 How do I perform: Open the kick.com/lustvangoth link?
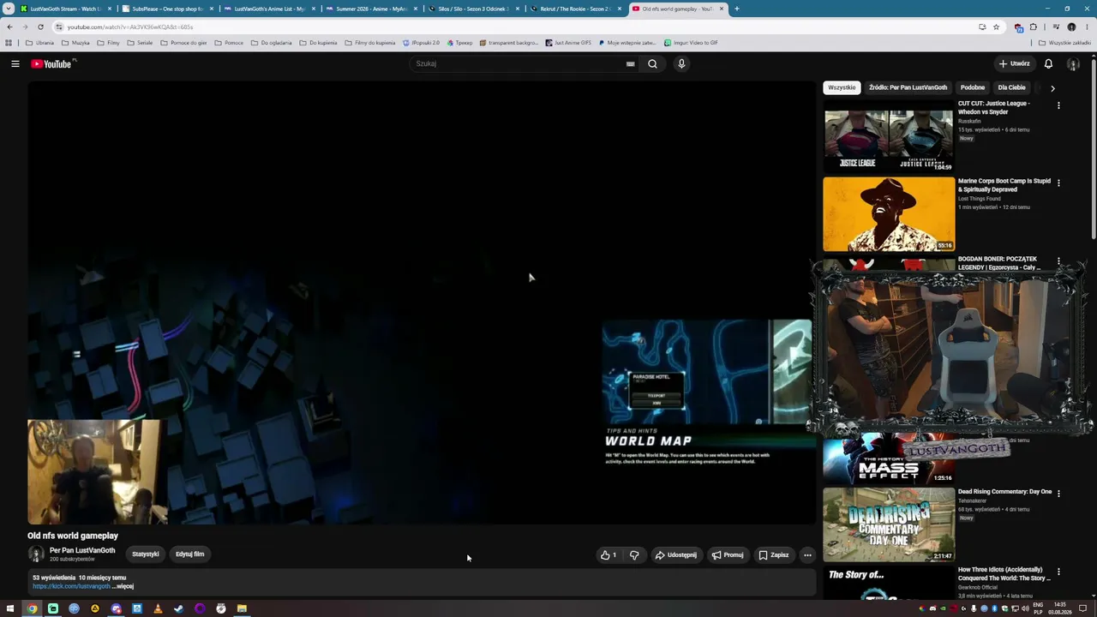click(71, 586)
